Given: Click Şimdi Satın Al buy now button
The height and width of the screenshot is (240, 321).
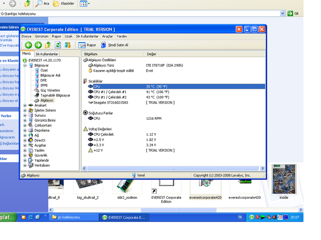Looking at the screenshot, I should click(115, 45).
